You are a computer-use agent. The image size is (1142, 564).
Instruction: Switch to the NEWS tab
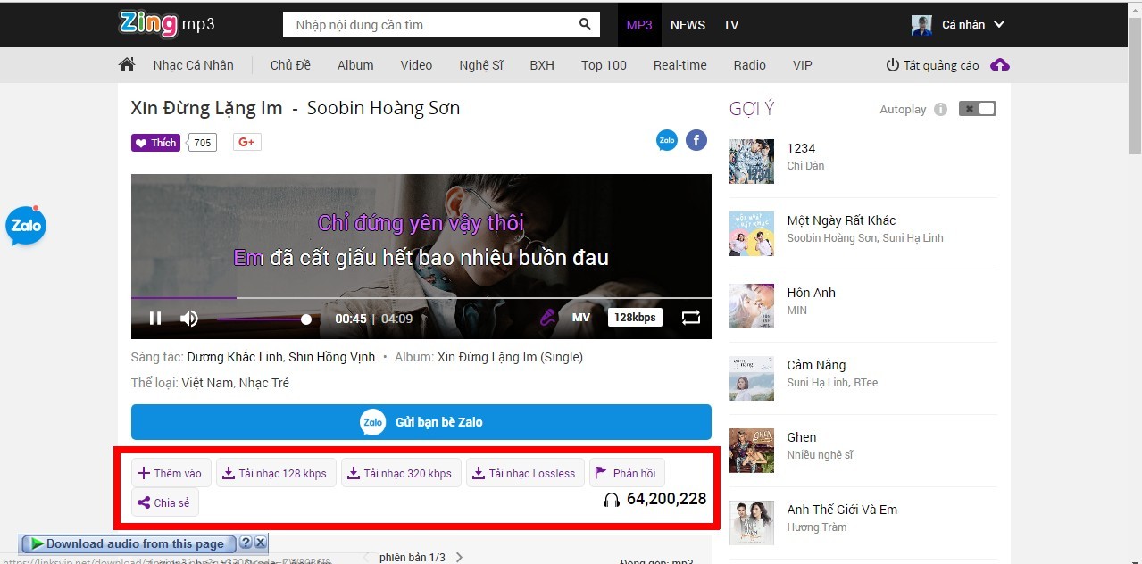(x=688, y=25)
